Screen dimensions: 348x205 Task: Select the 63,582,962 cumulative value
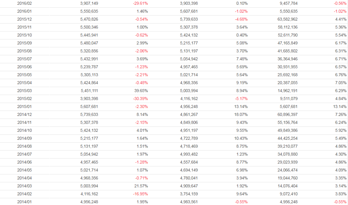(285, 19)
